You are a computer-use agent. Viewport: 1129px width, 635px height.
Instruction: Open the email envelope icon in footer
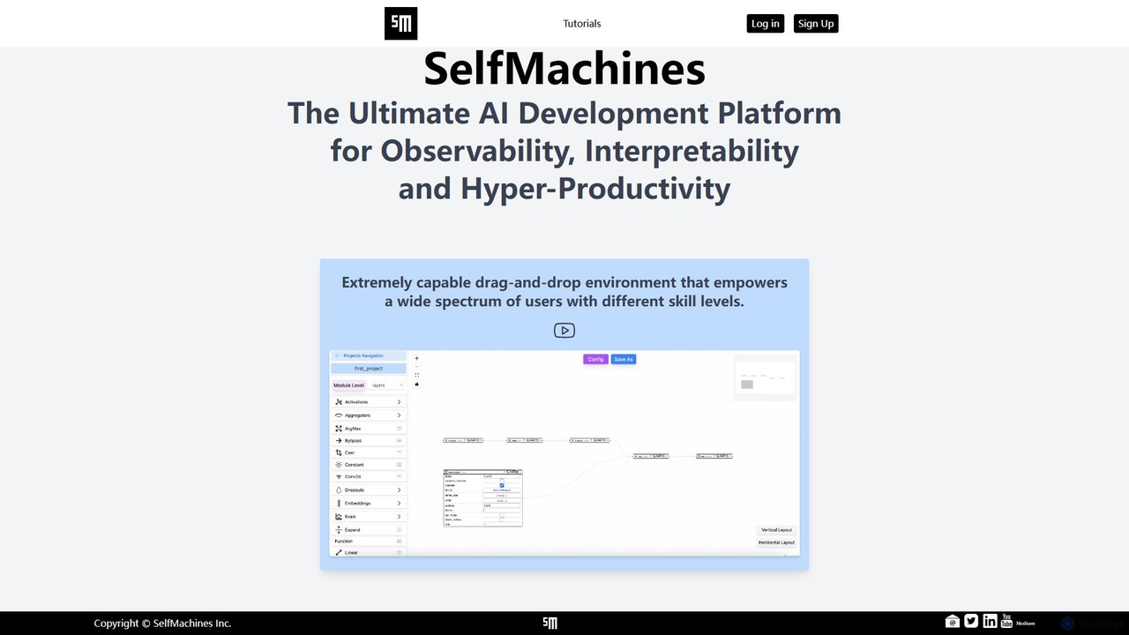click(x=952, y=622)
